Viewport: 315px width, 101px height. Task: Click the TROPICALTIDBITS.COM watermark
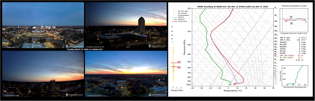(294, 6)
